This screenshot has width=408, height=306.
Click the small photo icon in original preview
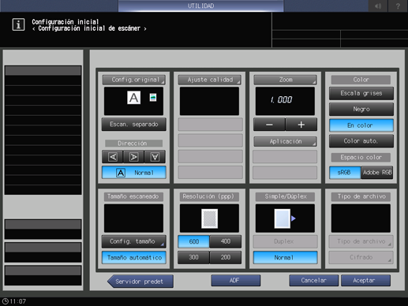pyautogui.click(x=153, y=97)
